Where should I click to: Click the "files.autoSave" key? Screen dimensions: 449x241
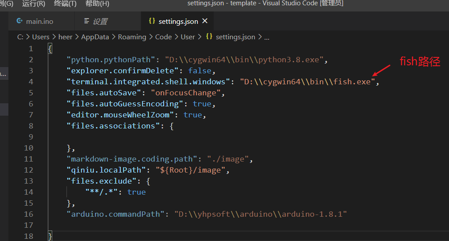104,93
